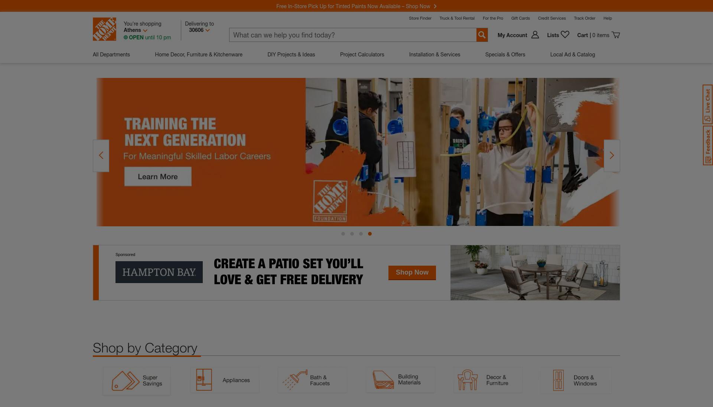The image size is (713, 407).
Task: Open the Help link
Action: point(608,18)
